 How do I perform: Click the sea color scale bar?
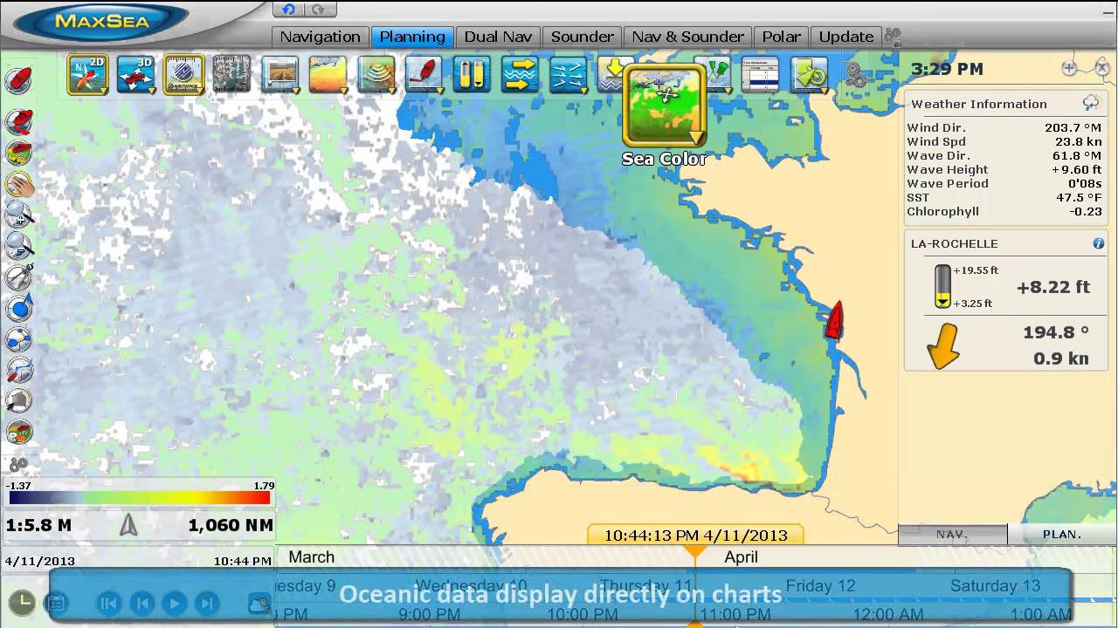coord(140,498)
